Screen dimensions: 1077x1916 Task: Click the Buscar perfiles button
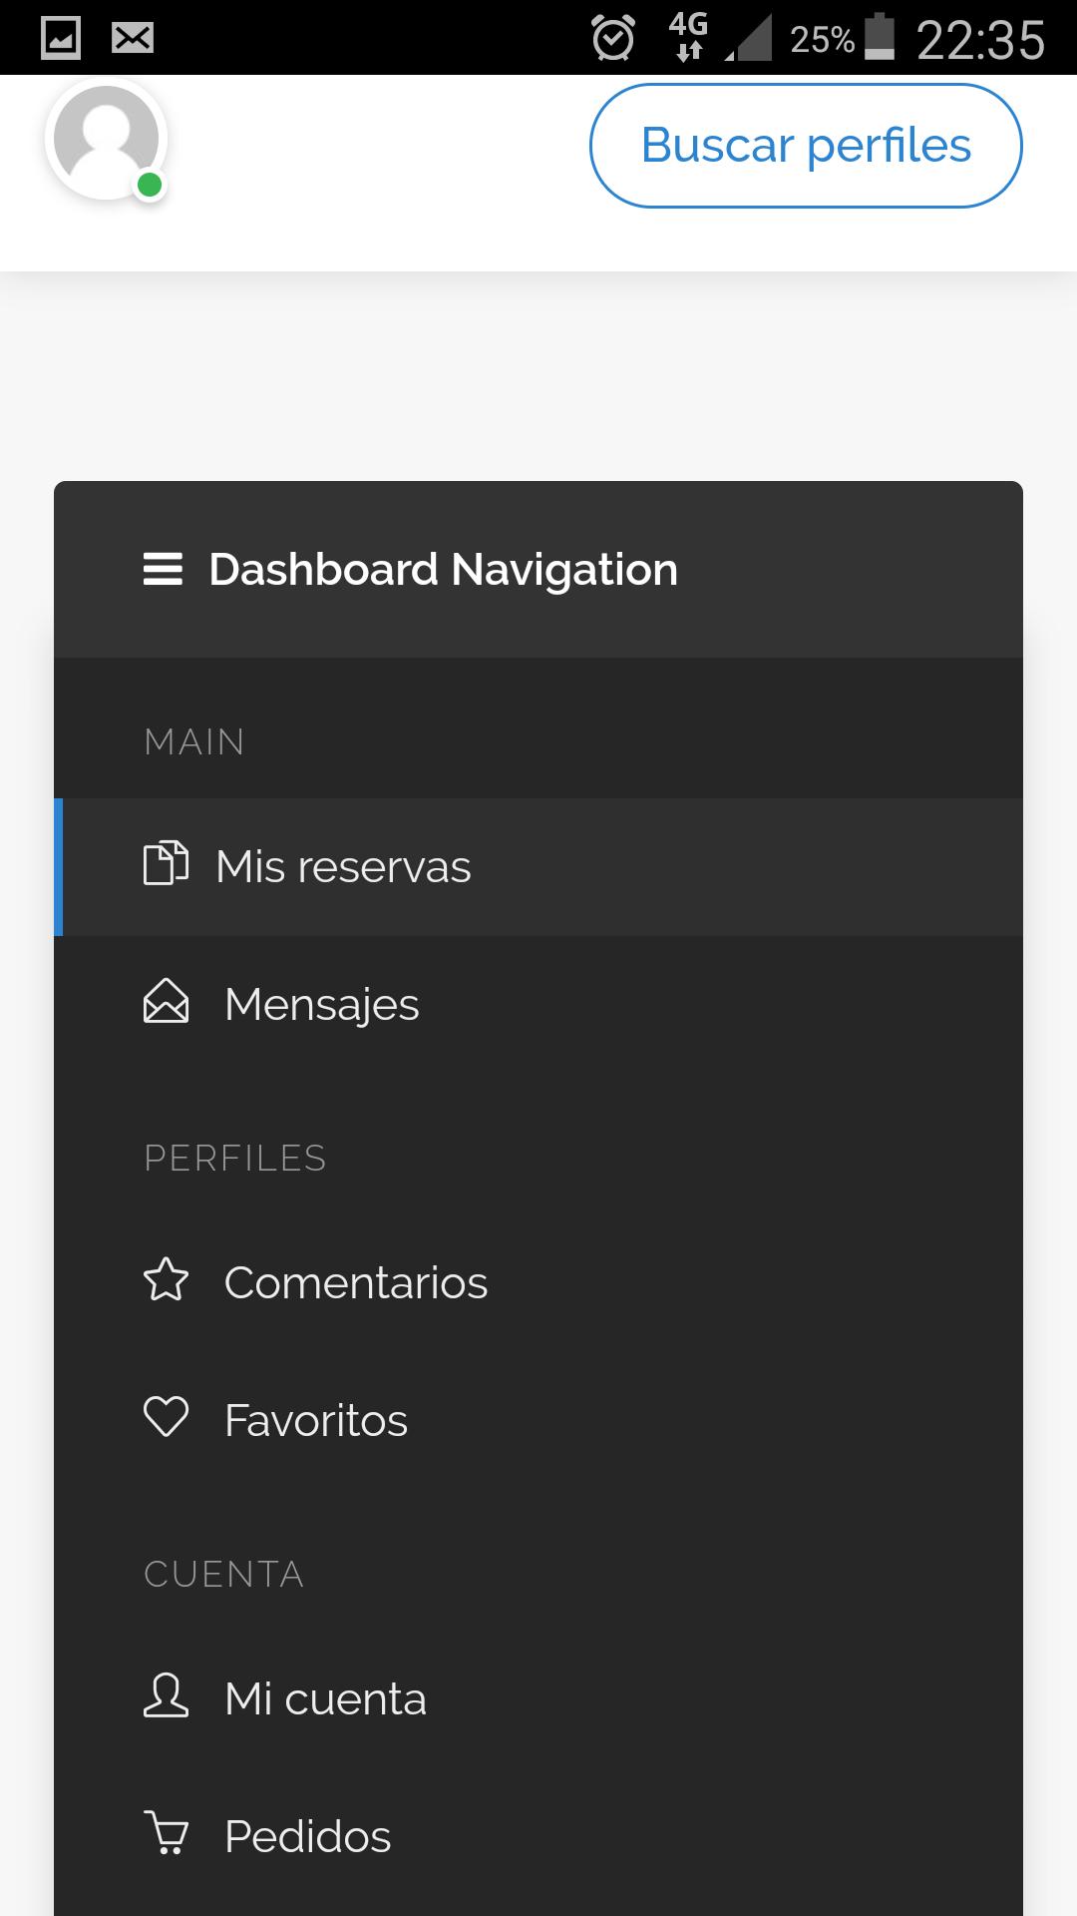coord(806,146)
